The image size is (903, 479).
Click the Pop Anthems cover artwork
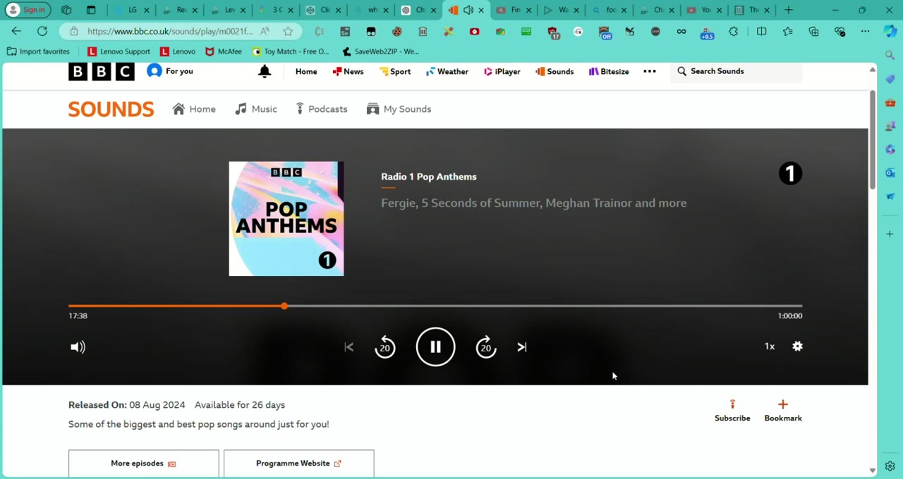(286, 219)
